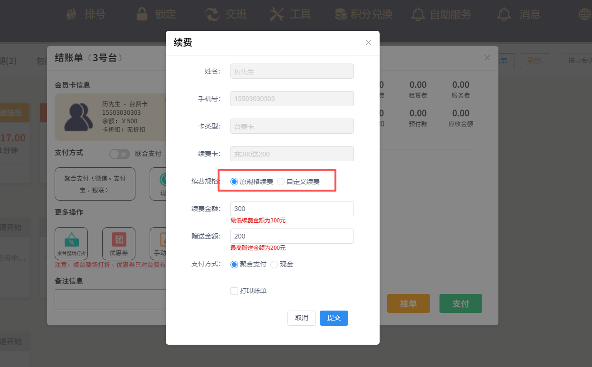This screenshot has height=367, width=592.
Task: Choose 现金 as payment method
Action: tap(274, 265)
